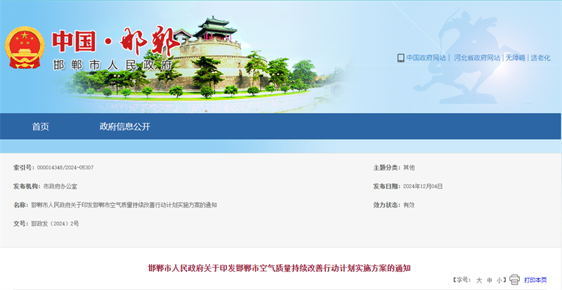
Task: Switch to 适老化 elderly-friendly mode
Action: coord(540,58)
